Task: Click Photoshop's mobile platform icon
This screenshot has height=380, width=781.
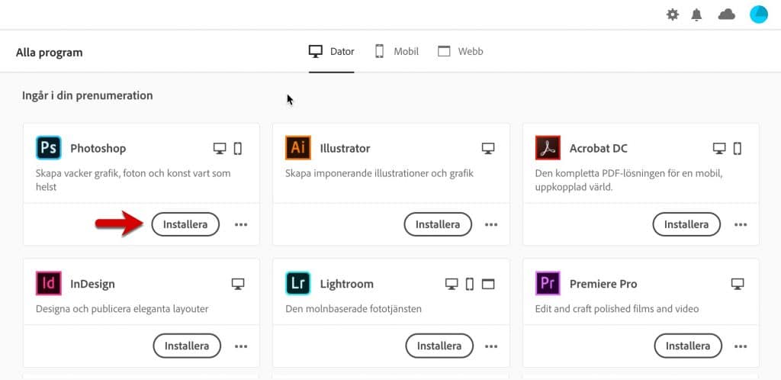Action: point(238,149)
